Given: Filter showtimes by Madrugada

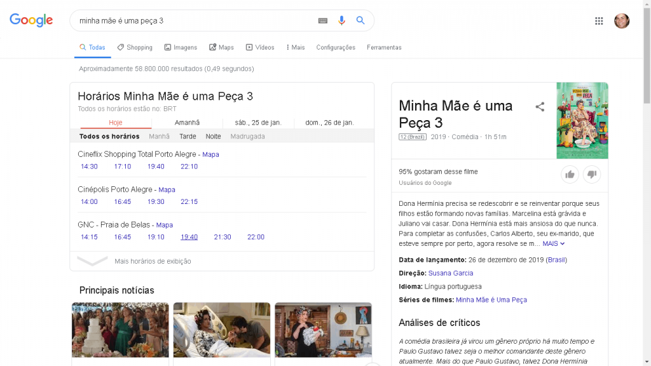Looking at the screenshot, I should [x=247, y=136].
